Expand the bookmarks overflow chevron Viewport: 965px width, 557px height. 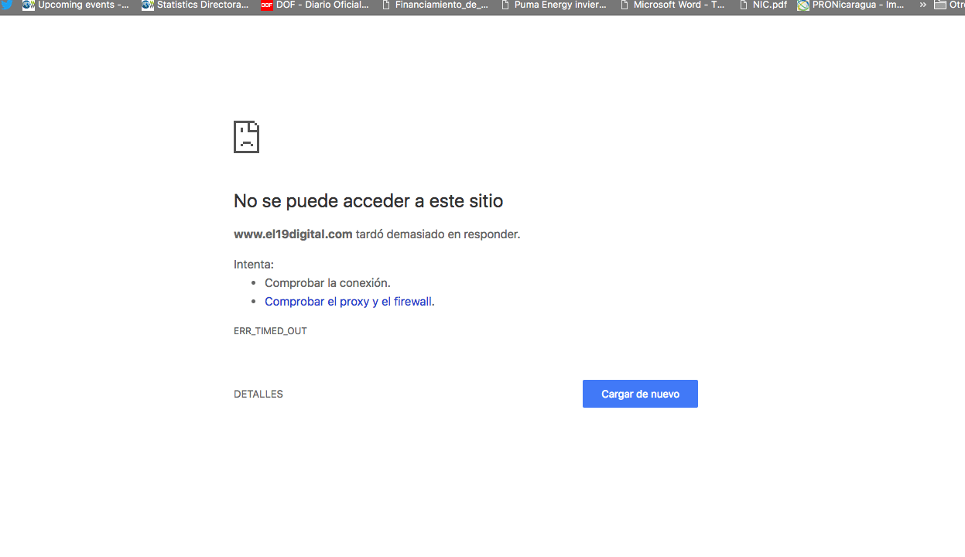[x=922, y=5]
